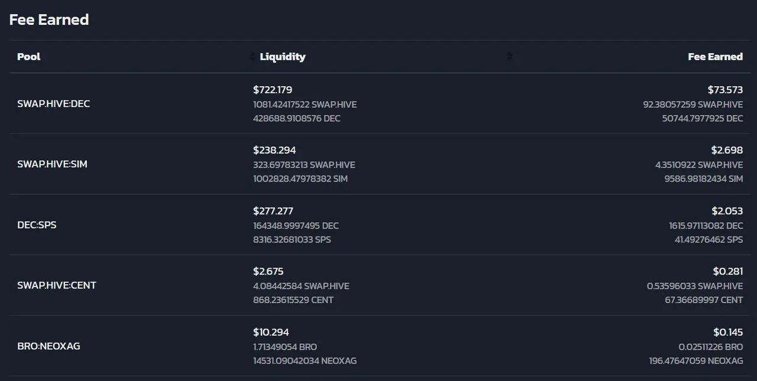Click the $722.179 liquidity value
The width and height of the screenshot is (757, 381).
[273, 90]
